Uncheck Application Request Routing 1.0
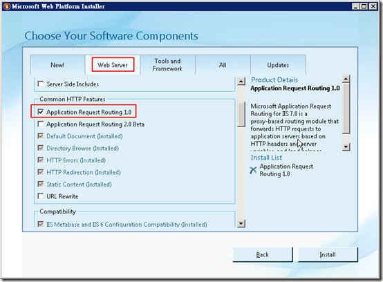 (x=41, y=112)
